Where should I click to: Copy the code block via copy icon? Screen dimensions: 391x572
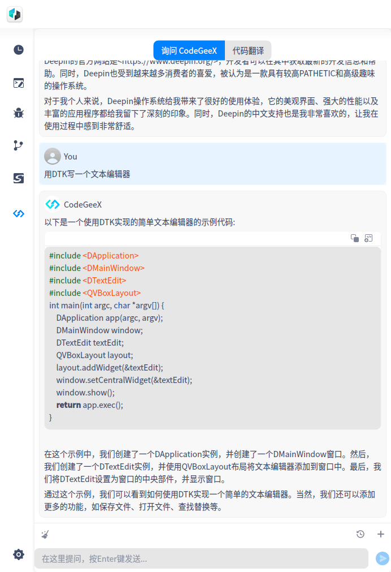click(355, 238)
